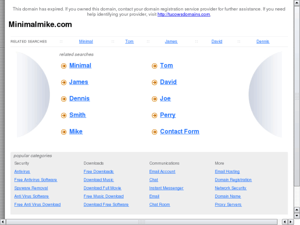Select Dennis in the top related searches bar
This screenshot has width=300, height=225.
262,41
